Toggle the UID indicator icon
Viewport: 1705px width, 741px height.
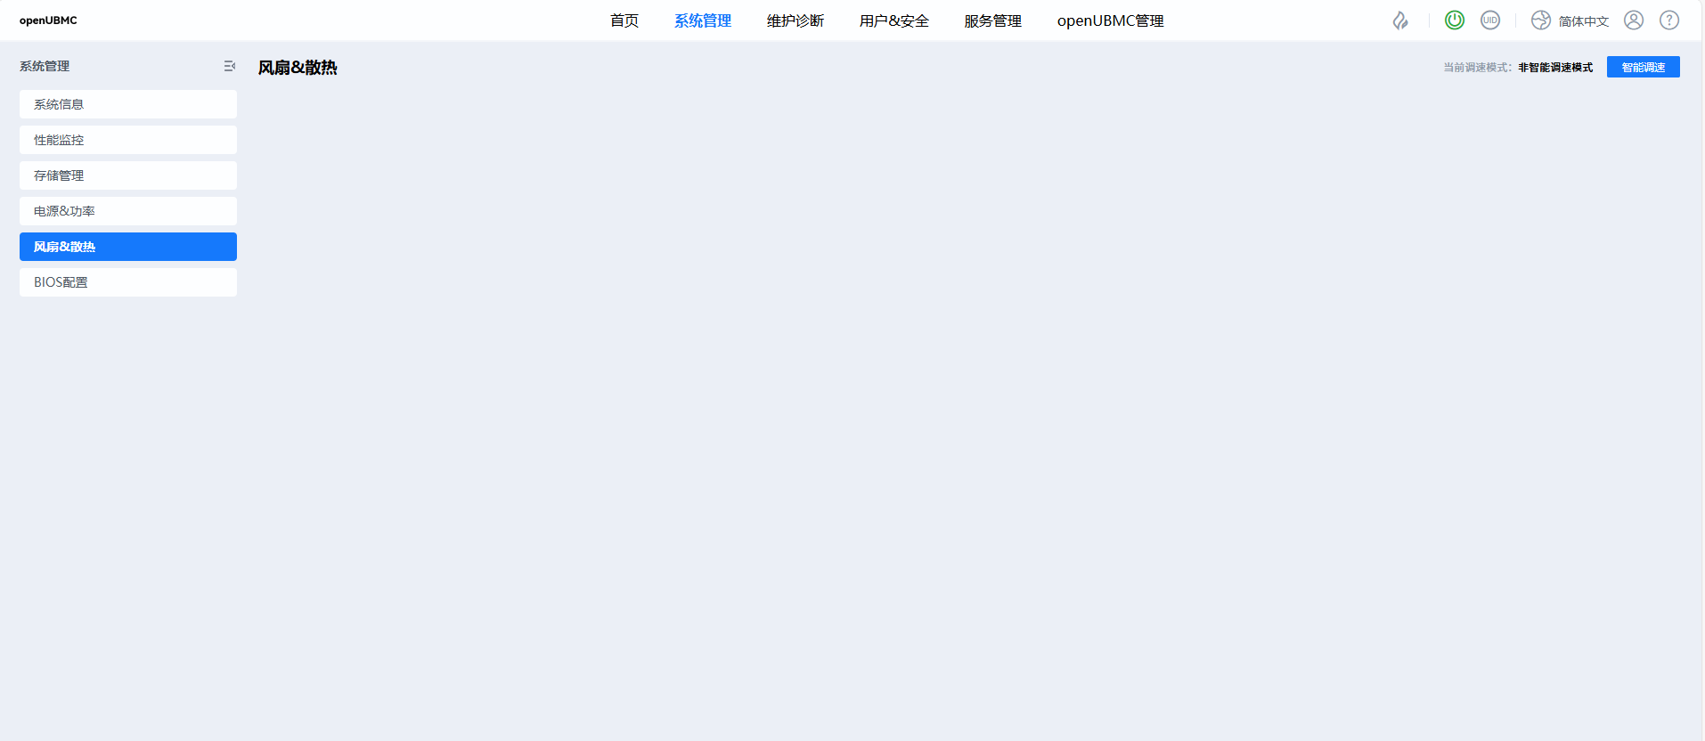[x=1490, y=20]
